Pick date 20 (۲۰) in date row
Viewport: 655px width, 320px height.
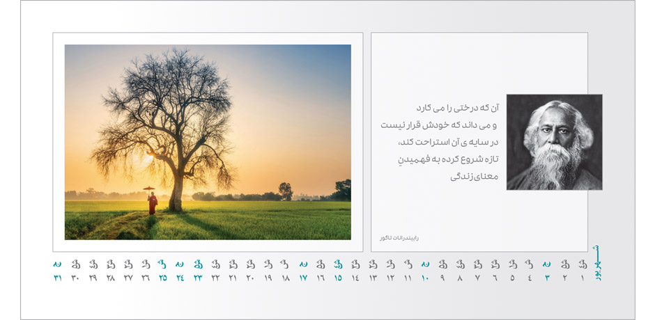click(250, 278)
